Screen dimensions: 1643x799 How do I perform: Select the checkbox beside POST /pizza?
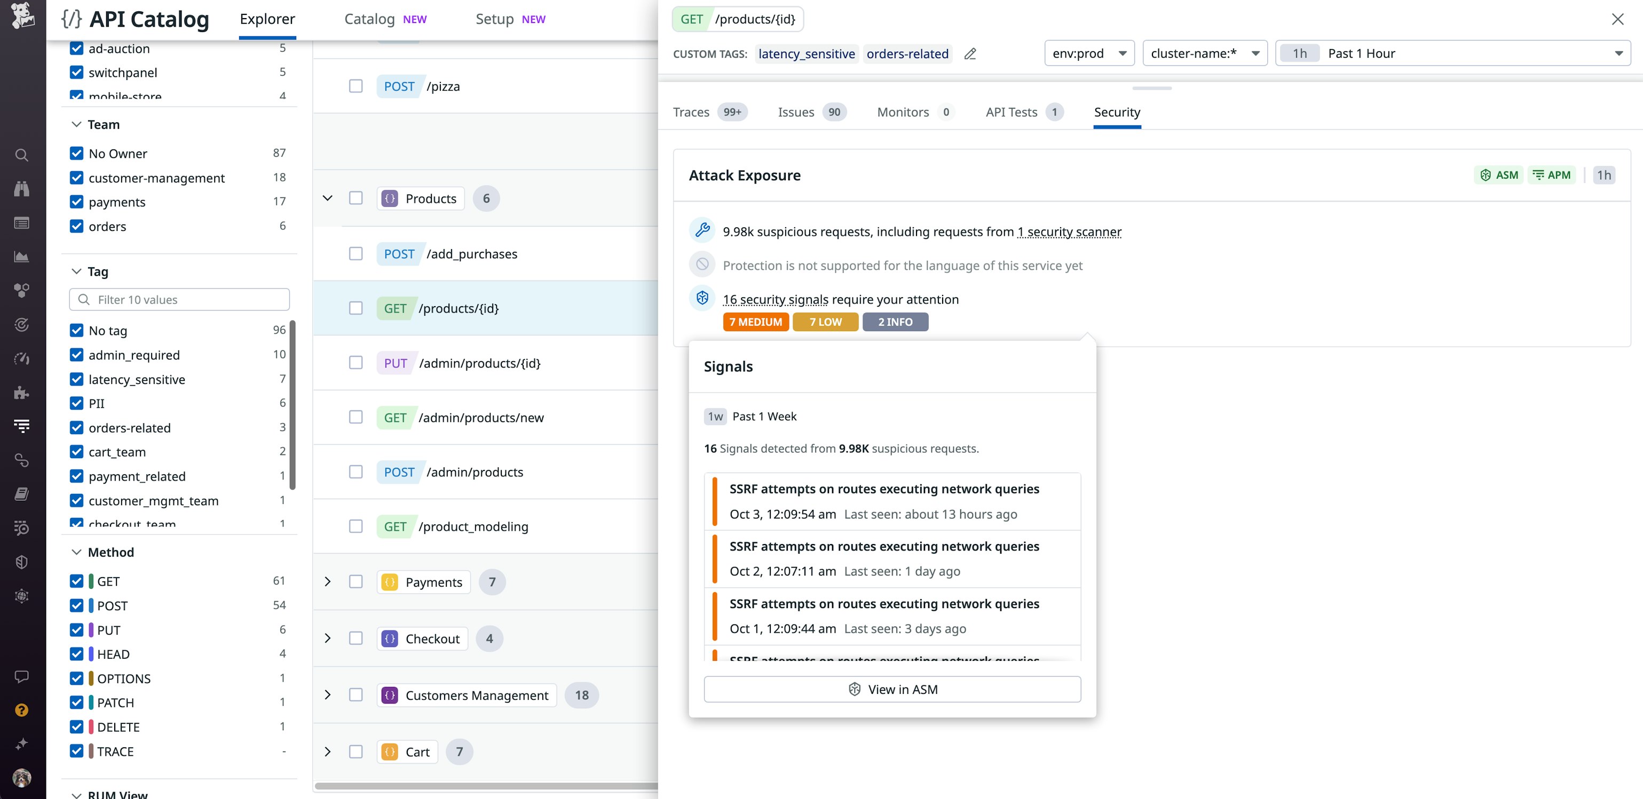[x=356, y=86]
